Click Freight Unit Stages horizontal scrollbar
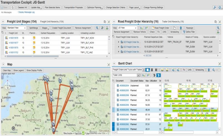The width and height of the screenshot is (223, 136). point(32,56)
